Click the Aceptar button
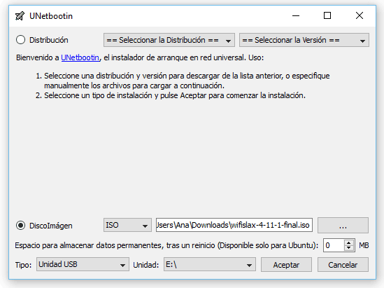The image size is (384, 288). click(286, 265)
